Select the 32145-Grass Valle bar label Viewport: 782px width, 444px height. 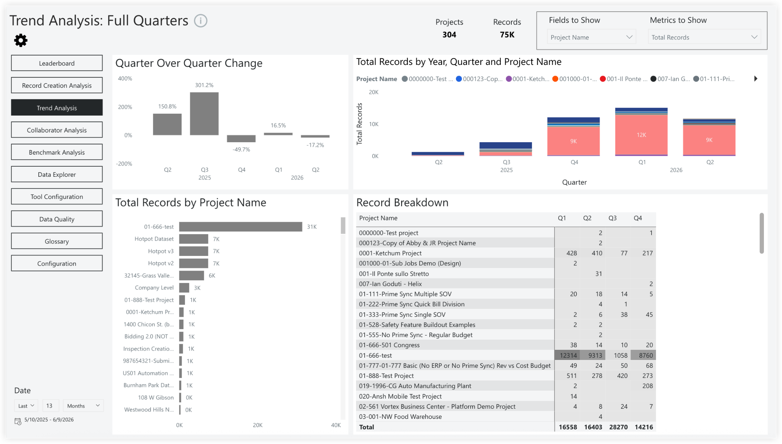pyautogui.click(x=149, y=275)
